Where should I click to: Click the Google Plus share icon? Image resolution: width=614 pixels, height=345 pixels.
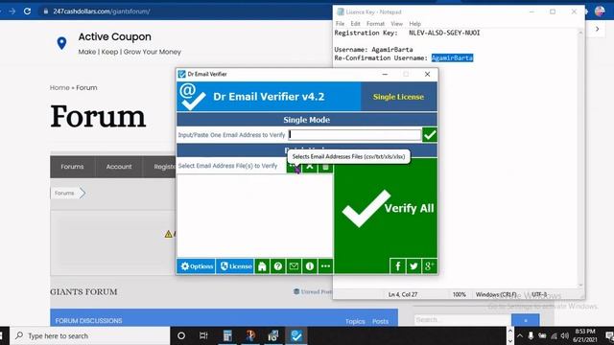(x=429, y=266)
